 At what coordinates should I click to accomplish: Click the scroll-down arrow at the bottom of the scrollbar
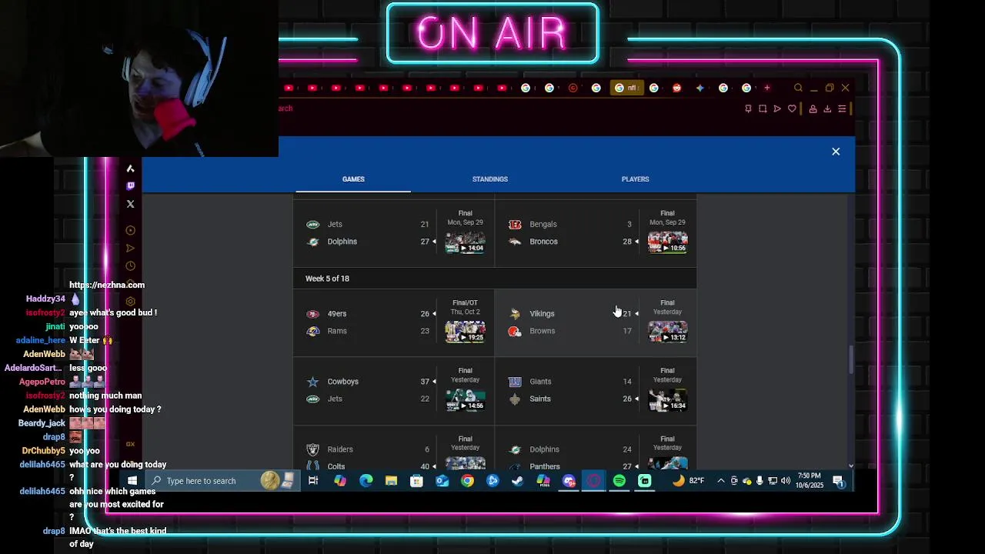(x=851, y=466)
